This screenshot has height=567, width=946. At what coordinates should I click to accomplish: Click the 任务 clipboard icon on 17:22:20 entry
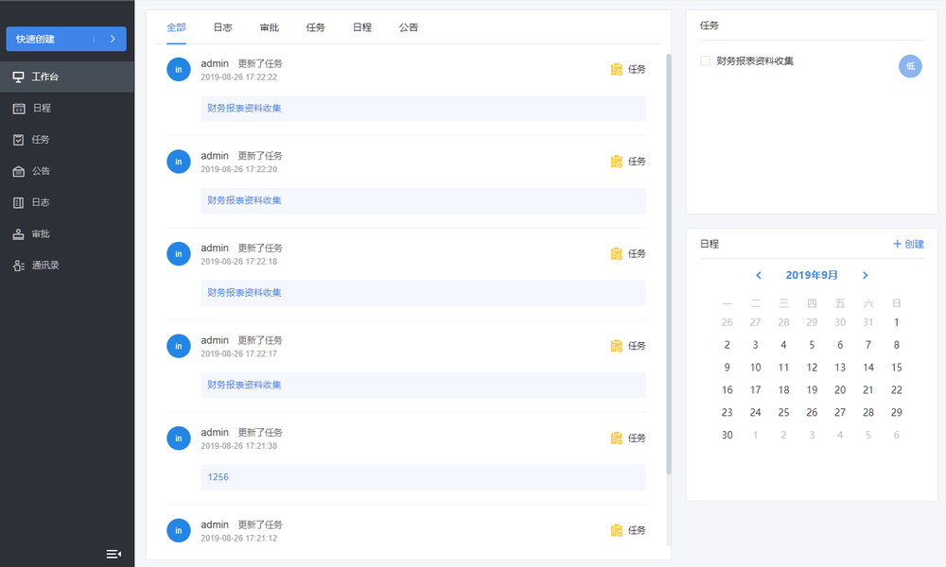pyautogui.click(x=616, y=162)
